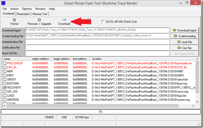Open the Help menu

[x=52, y=9]
